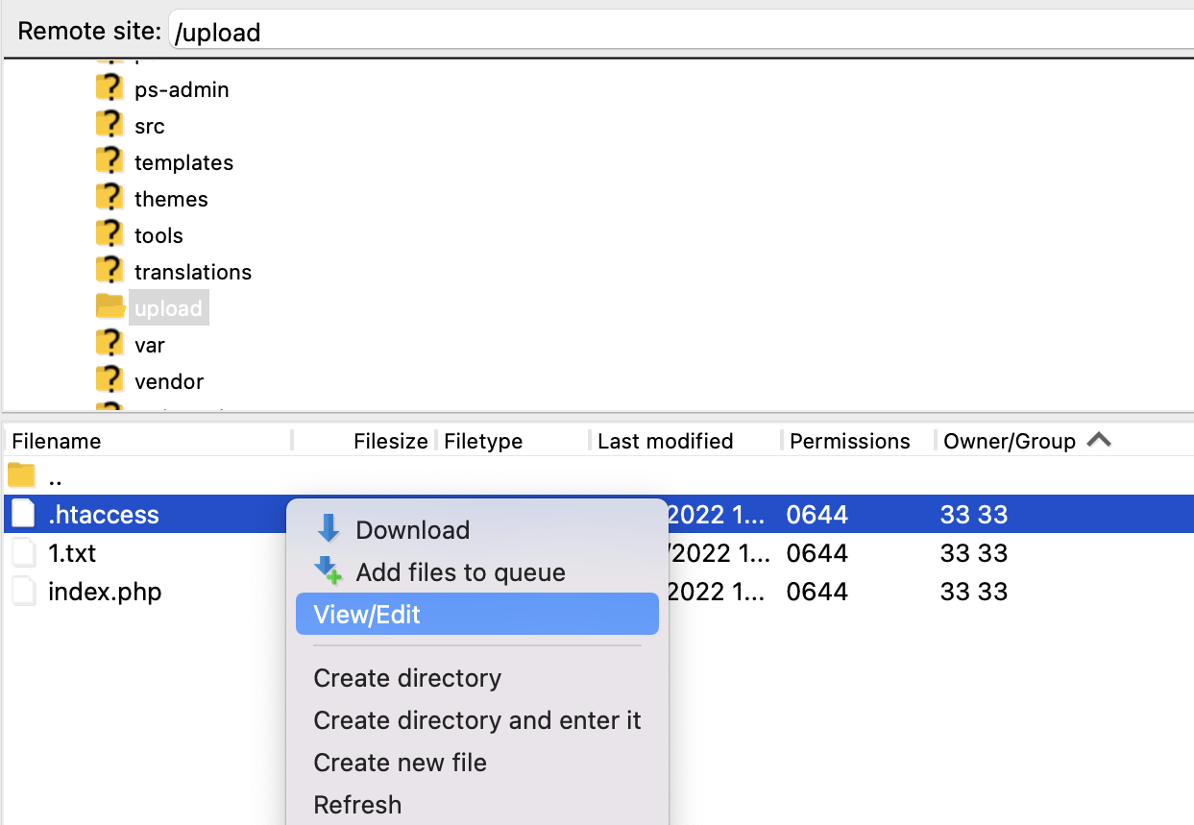1194x825 pixels.
Task: Click the modified date of index.php
Action: coord(719,592)
